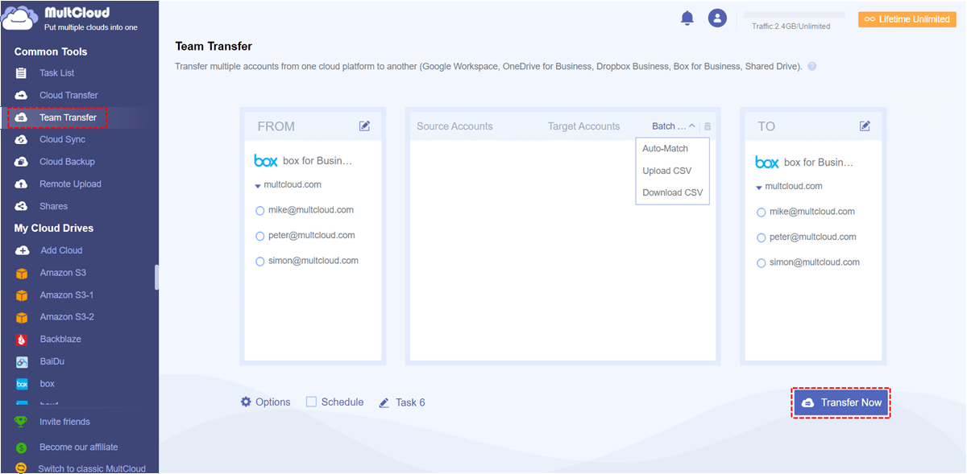Click the Amazon S3-1 drive icon
967x474 pixels.
[22, 295]
